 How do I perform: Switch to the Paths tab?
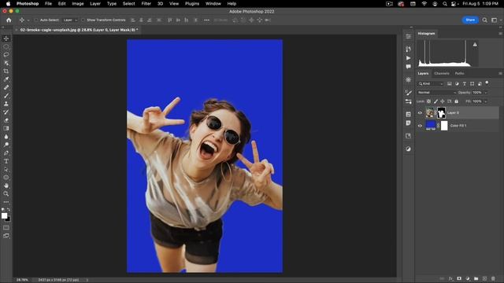click(x=459, y=73)
